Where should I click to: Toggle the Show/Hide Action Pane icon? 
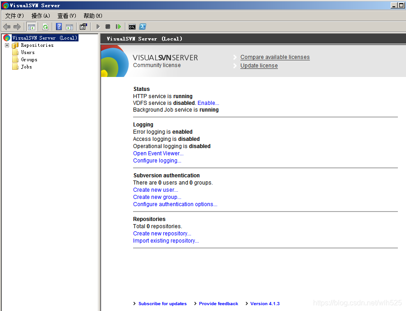click(x=69, y=27)
